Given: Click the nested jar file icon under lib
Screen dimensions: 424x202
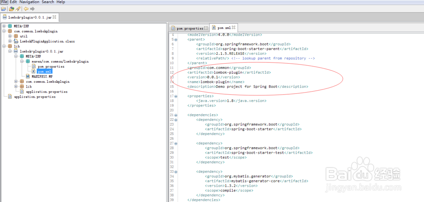Looking at the screenshot, I should 16,51.
